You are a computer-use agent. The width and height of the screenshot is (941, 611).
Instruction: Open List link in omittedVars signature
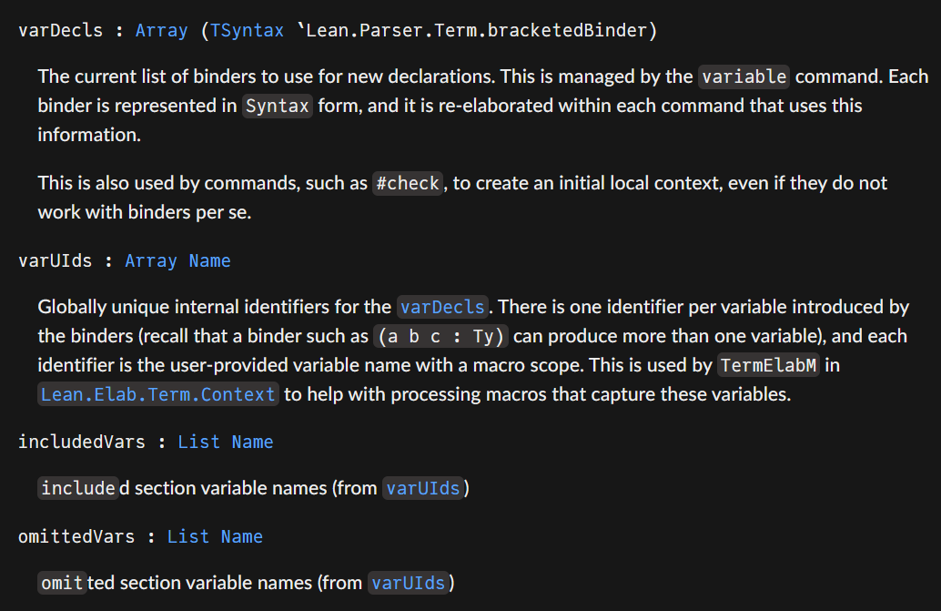[x=188, y=536]
